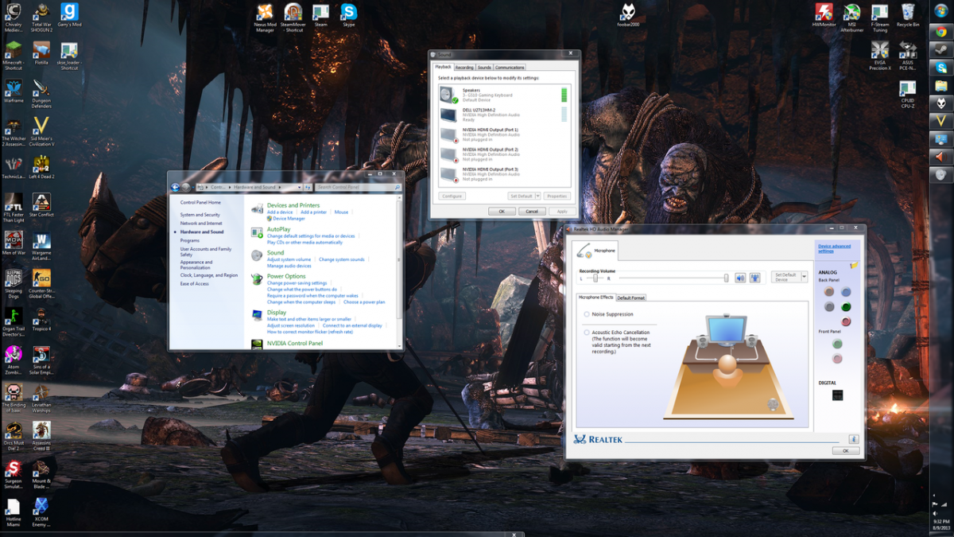Click the Realtek information icon
The width and height of the screenshot is (954, 537).
(853, 439)
